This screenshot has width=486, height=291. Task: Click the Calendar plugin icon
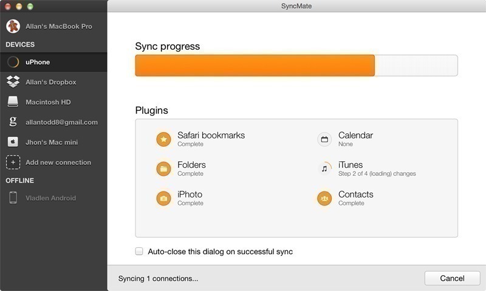pos(324,139)
